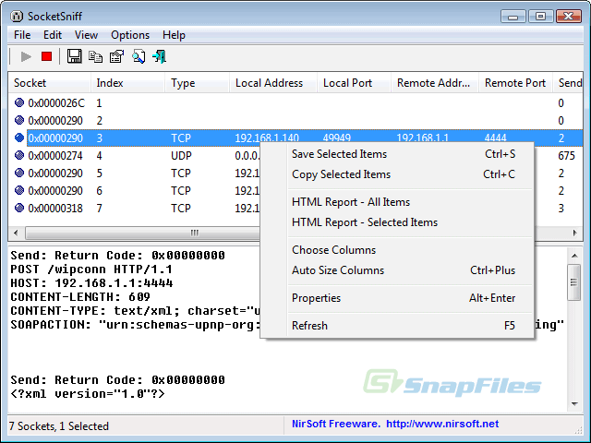Click the SocketSniff title bar app icon
This screenshot has height=443, width=591.
pos(17,17)
